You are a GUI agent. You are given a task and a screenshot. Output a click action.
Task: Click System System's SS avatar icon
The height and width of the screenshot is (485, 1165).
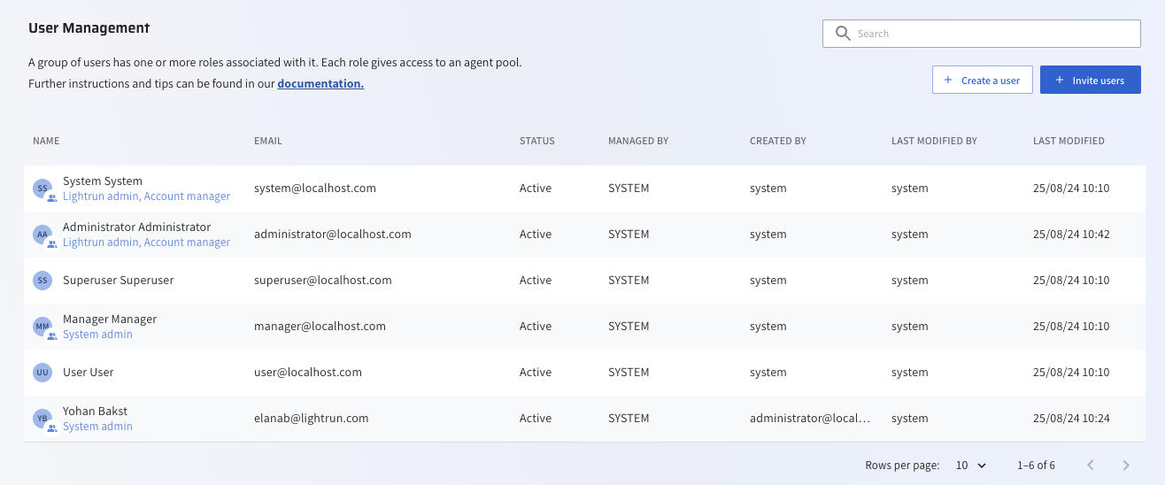pos(42,188)
